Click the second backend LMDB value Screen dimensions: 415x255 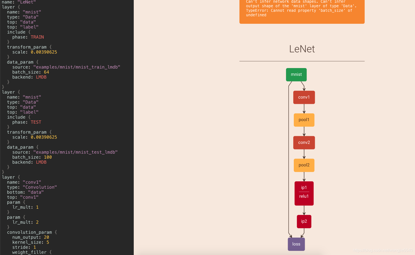click(x=41, y=162)
